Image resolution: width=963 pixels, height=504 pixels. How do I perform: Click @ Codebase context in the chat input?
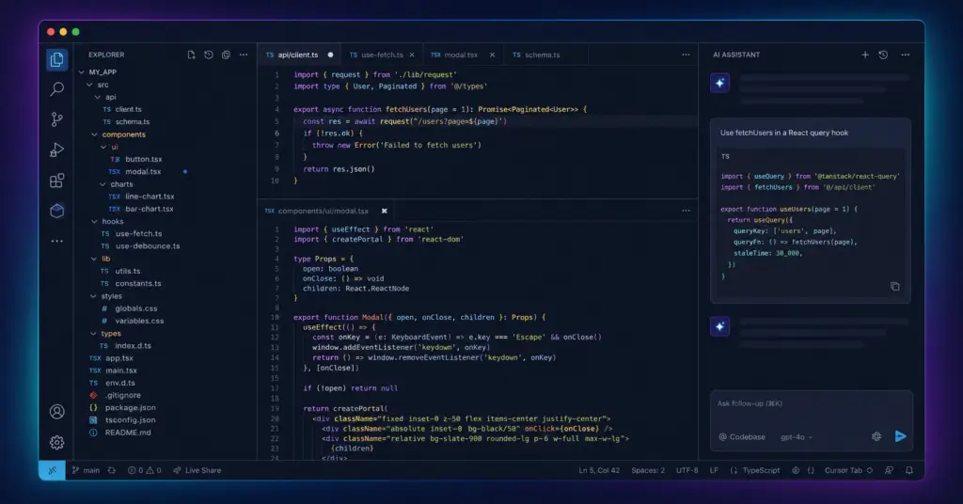[x=742, y=437]
